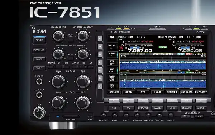This screenshot has height=135, width=215.
Task: Select the MENU1 soft key
Action: 114,92
